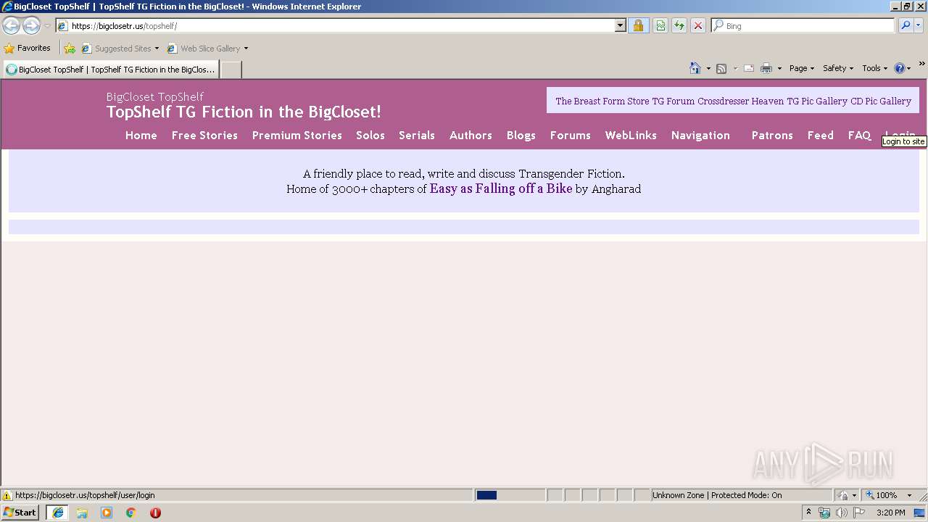The width and height of the screenshot is (928, 522).
Task: Launch Chrome from the taskbar
Action: [131, 513]
